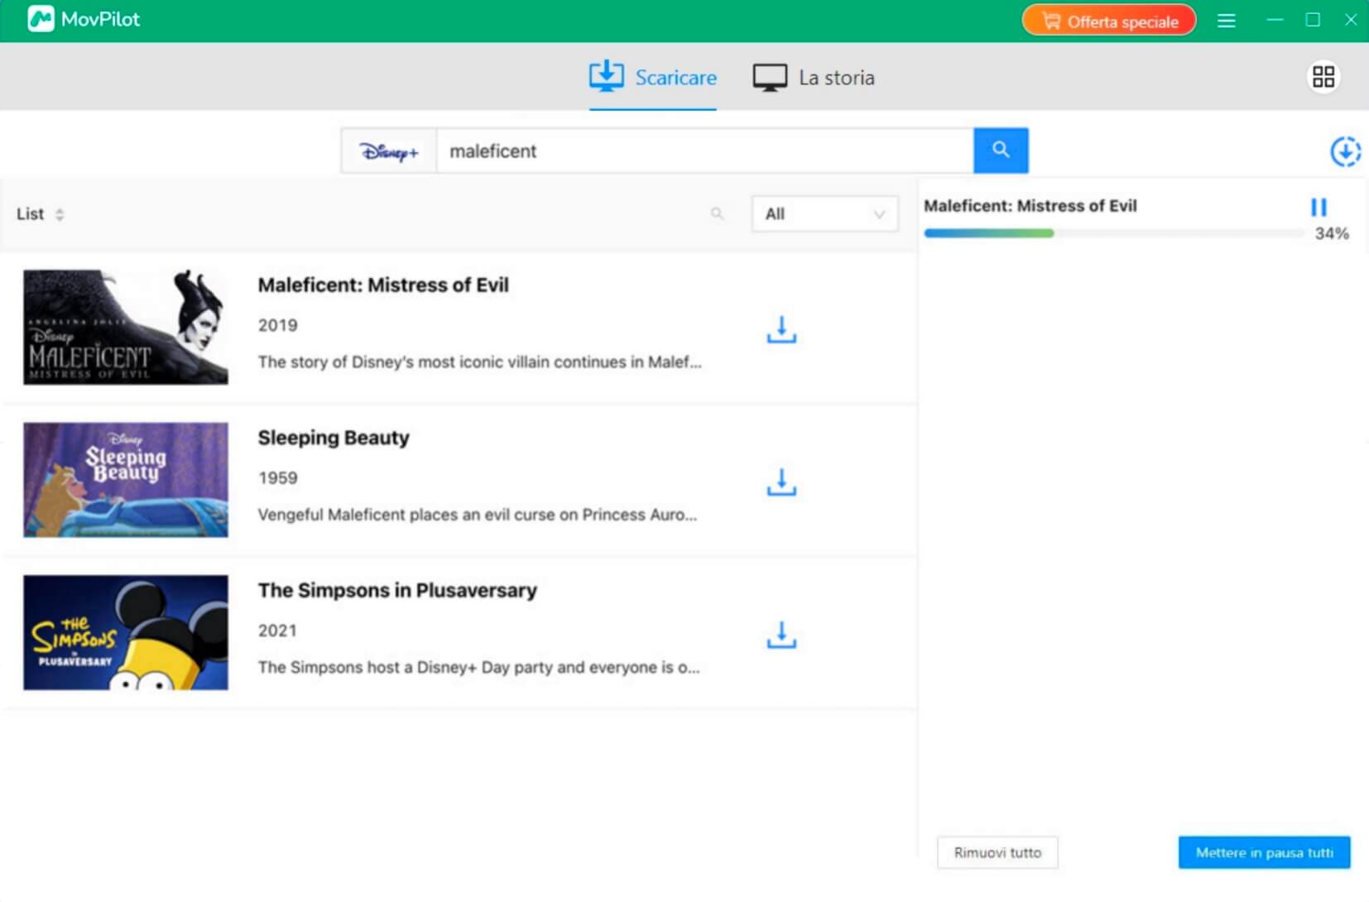
Task: Minimize the MovPilot window
Action: point(1275,20)
